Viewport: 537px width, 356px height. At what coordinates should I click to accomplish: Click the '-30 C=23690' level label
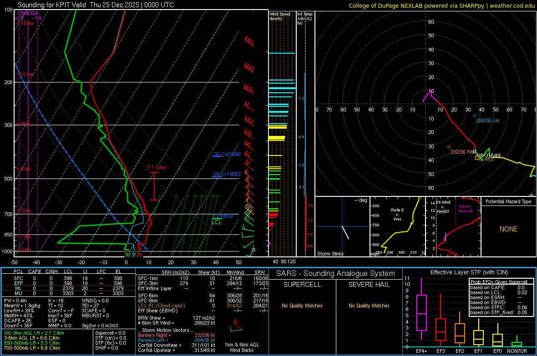(x=227, y=155)
